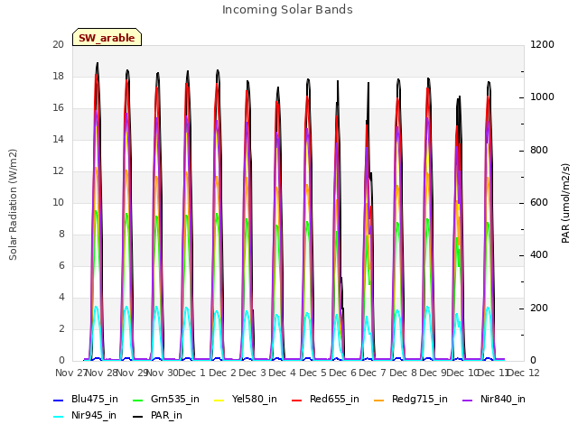Click the Red655_in red legend swatch
Image resolution: width=578 pixels, height=433 pixels.
tap(297, 401)
